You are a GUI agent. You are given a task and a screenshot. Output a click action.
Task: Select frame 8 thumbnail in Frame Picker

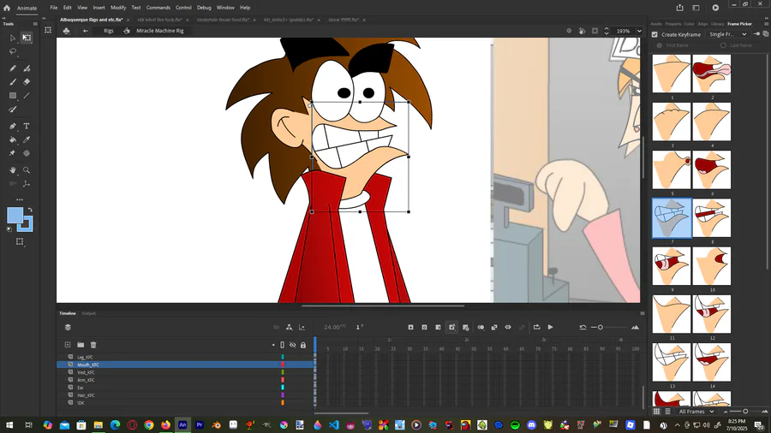click(x=712, y=218)
